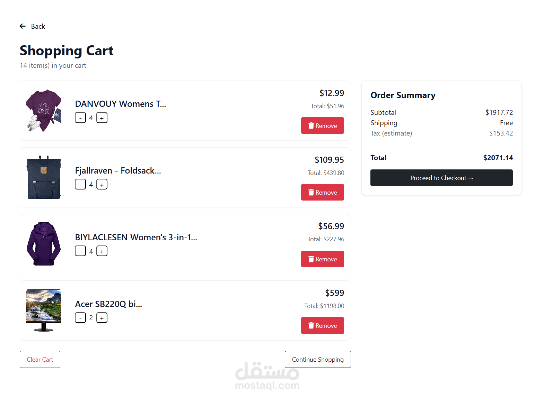Remove Acer SB220Q monitor from cart
The width and height of the screenshot is (535, 399).
(322, 325)
